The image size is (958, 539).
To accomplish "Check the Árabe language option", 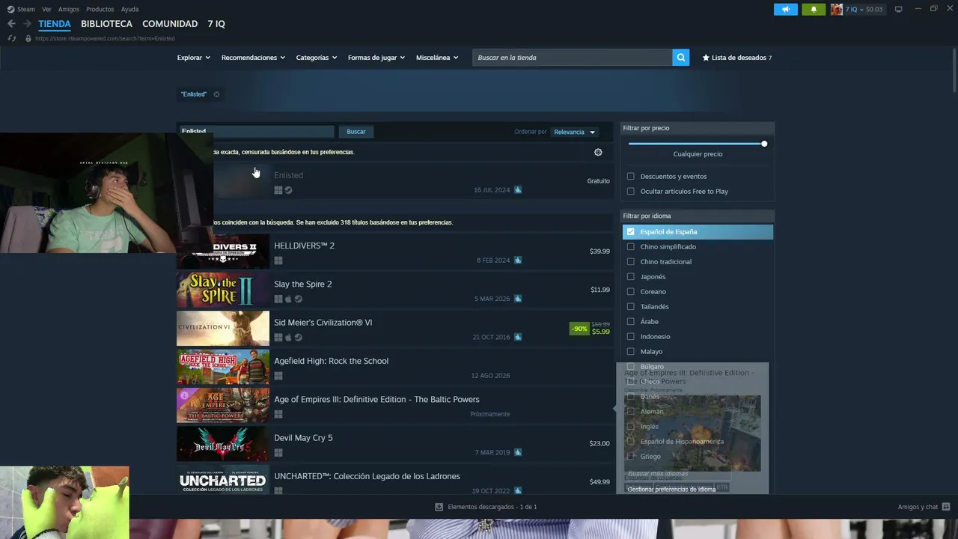I will tap(630, 322).
